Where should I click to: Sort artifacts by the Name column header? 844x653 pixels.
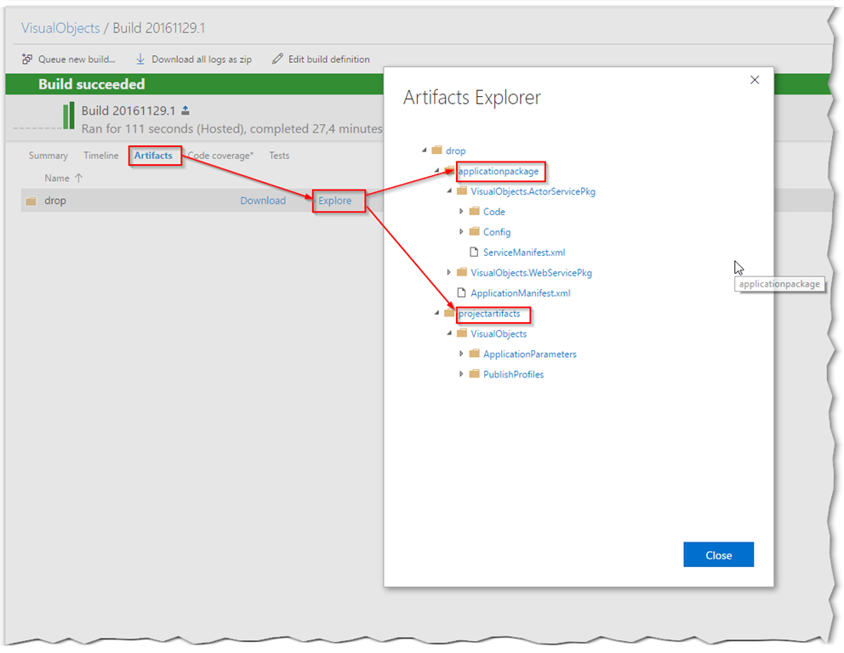[x=57, y=179]
